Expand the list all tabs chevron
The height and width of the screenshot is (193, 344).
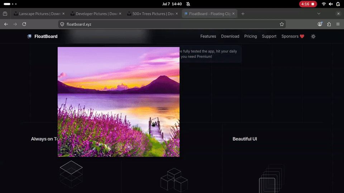pos(319,14)
